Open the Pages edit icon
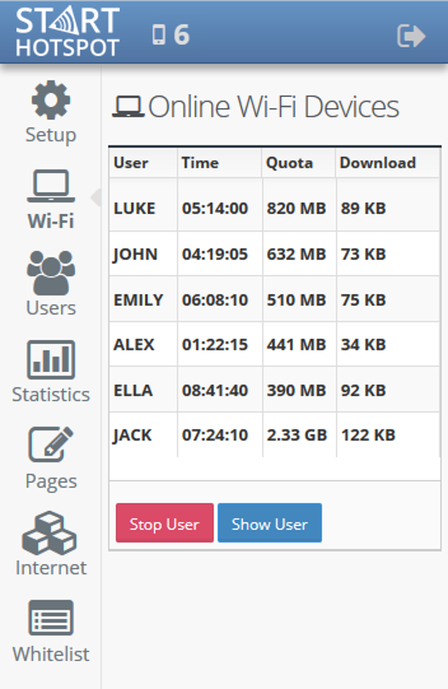Viewport: 448px width, 689px height. [x=51, y=445]
